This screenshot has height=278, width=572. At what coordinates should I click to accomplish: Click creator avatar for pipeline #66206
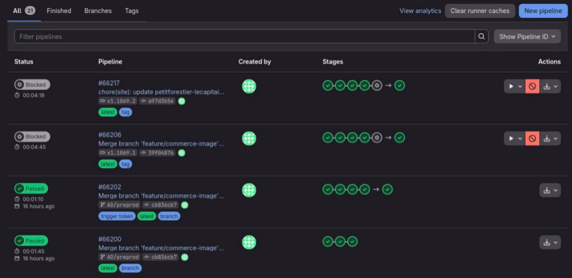click(x=249, y=138)
